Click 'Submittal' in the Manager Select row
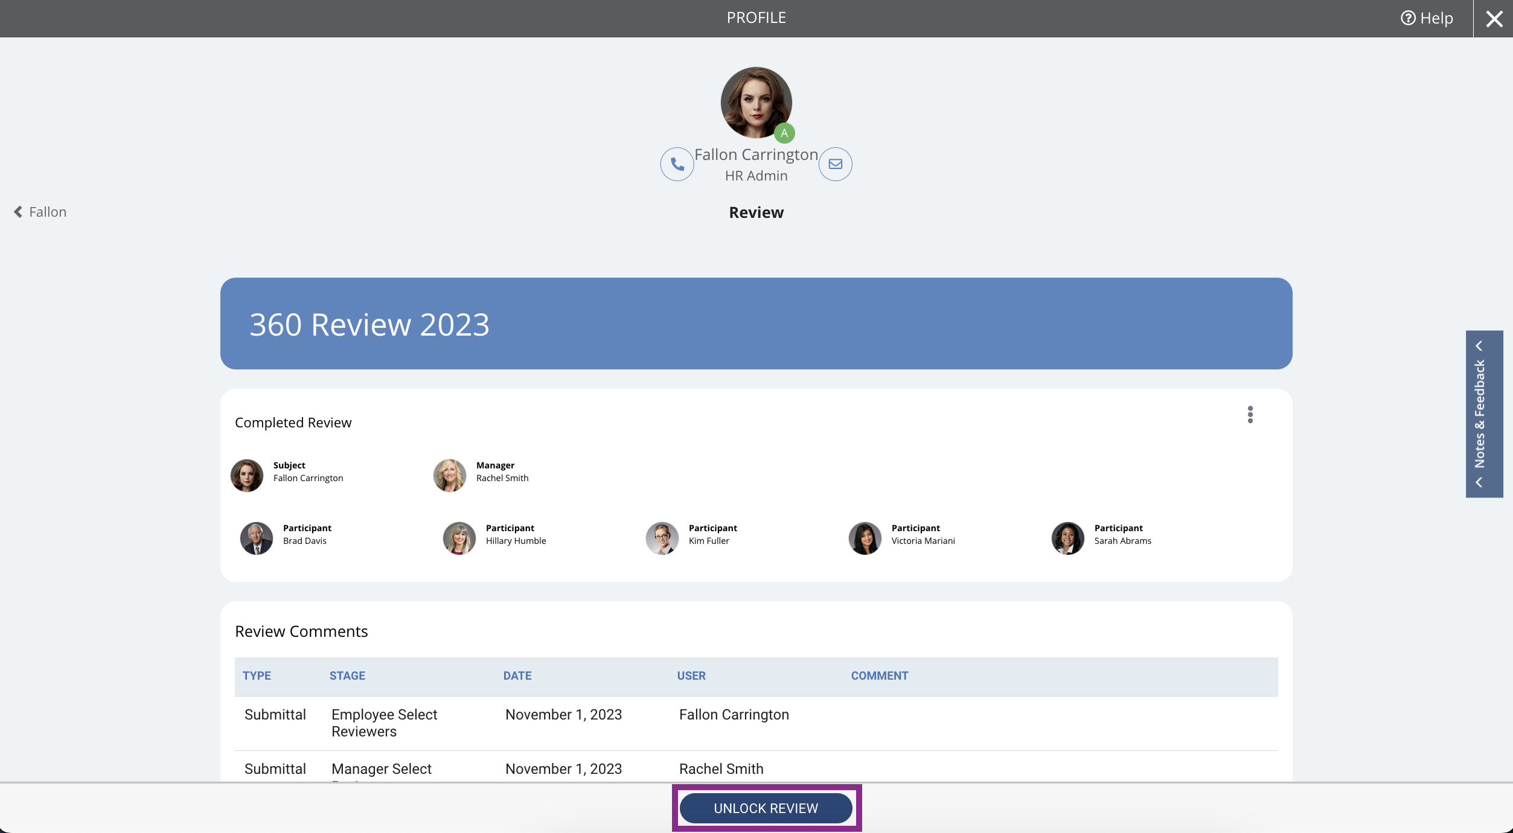The width and height of the screenshot is (1513, 833). click(x=275, y=769)
